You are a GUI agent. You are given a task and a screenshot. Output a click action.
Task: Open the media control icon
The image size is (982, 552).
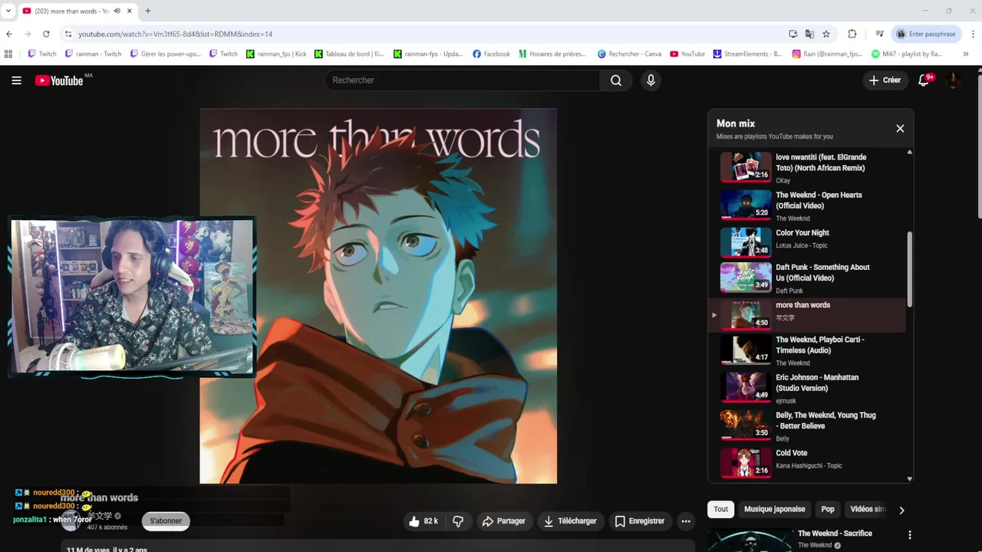click(x=879, y=34)
